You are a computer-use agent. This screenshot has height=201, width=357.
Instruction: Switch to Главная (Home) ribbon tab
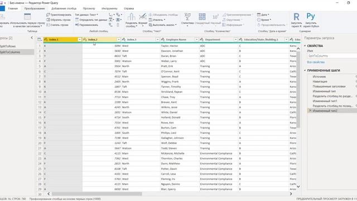pos(13,8)
